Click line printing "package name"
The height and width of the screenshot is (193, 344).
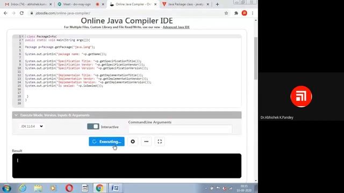click(66, 54)
